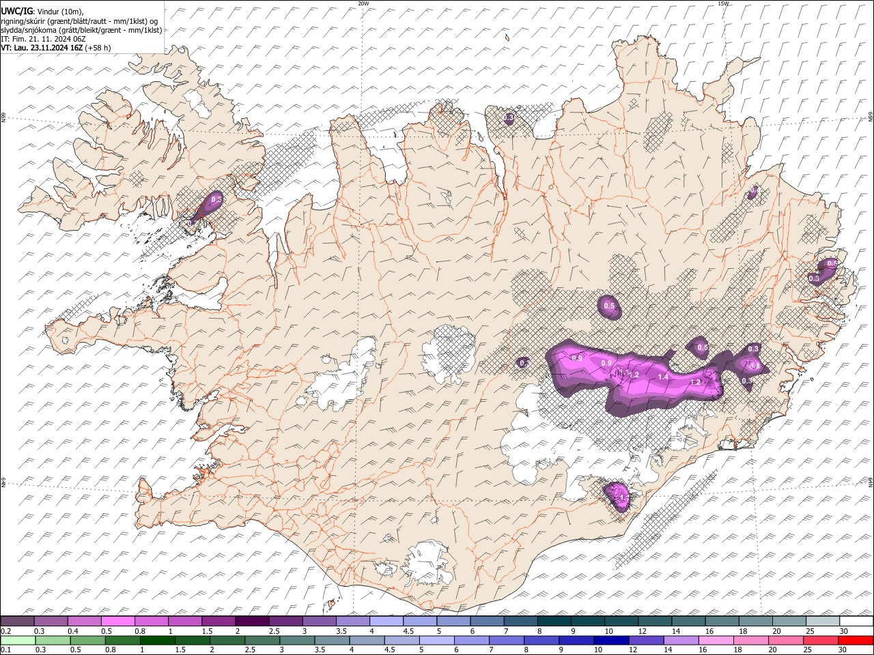
Task: Click the bottom legend swatch labeled 0.5
Action: [x=87, y=640]
